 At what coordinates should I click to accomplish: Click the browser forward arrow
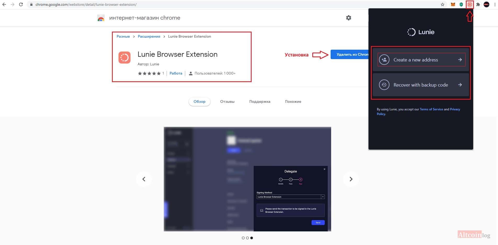pos(13,4)
